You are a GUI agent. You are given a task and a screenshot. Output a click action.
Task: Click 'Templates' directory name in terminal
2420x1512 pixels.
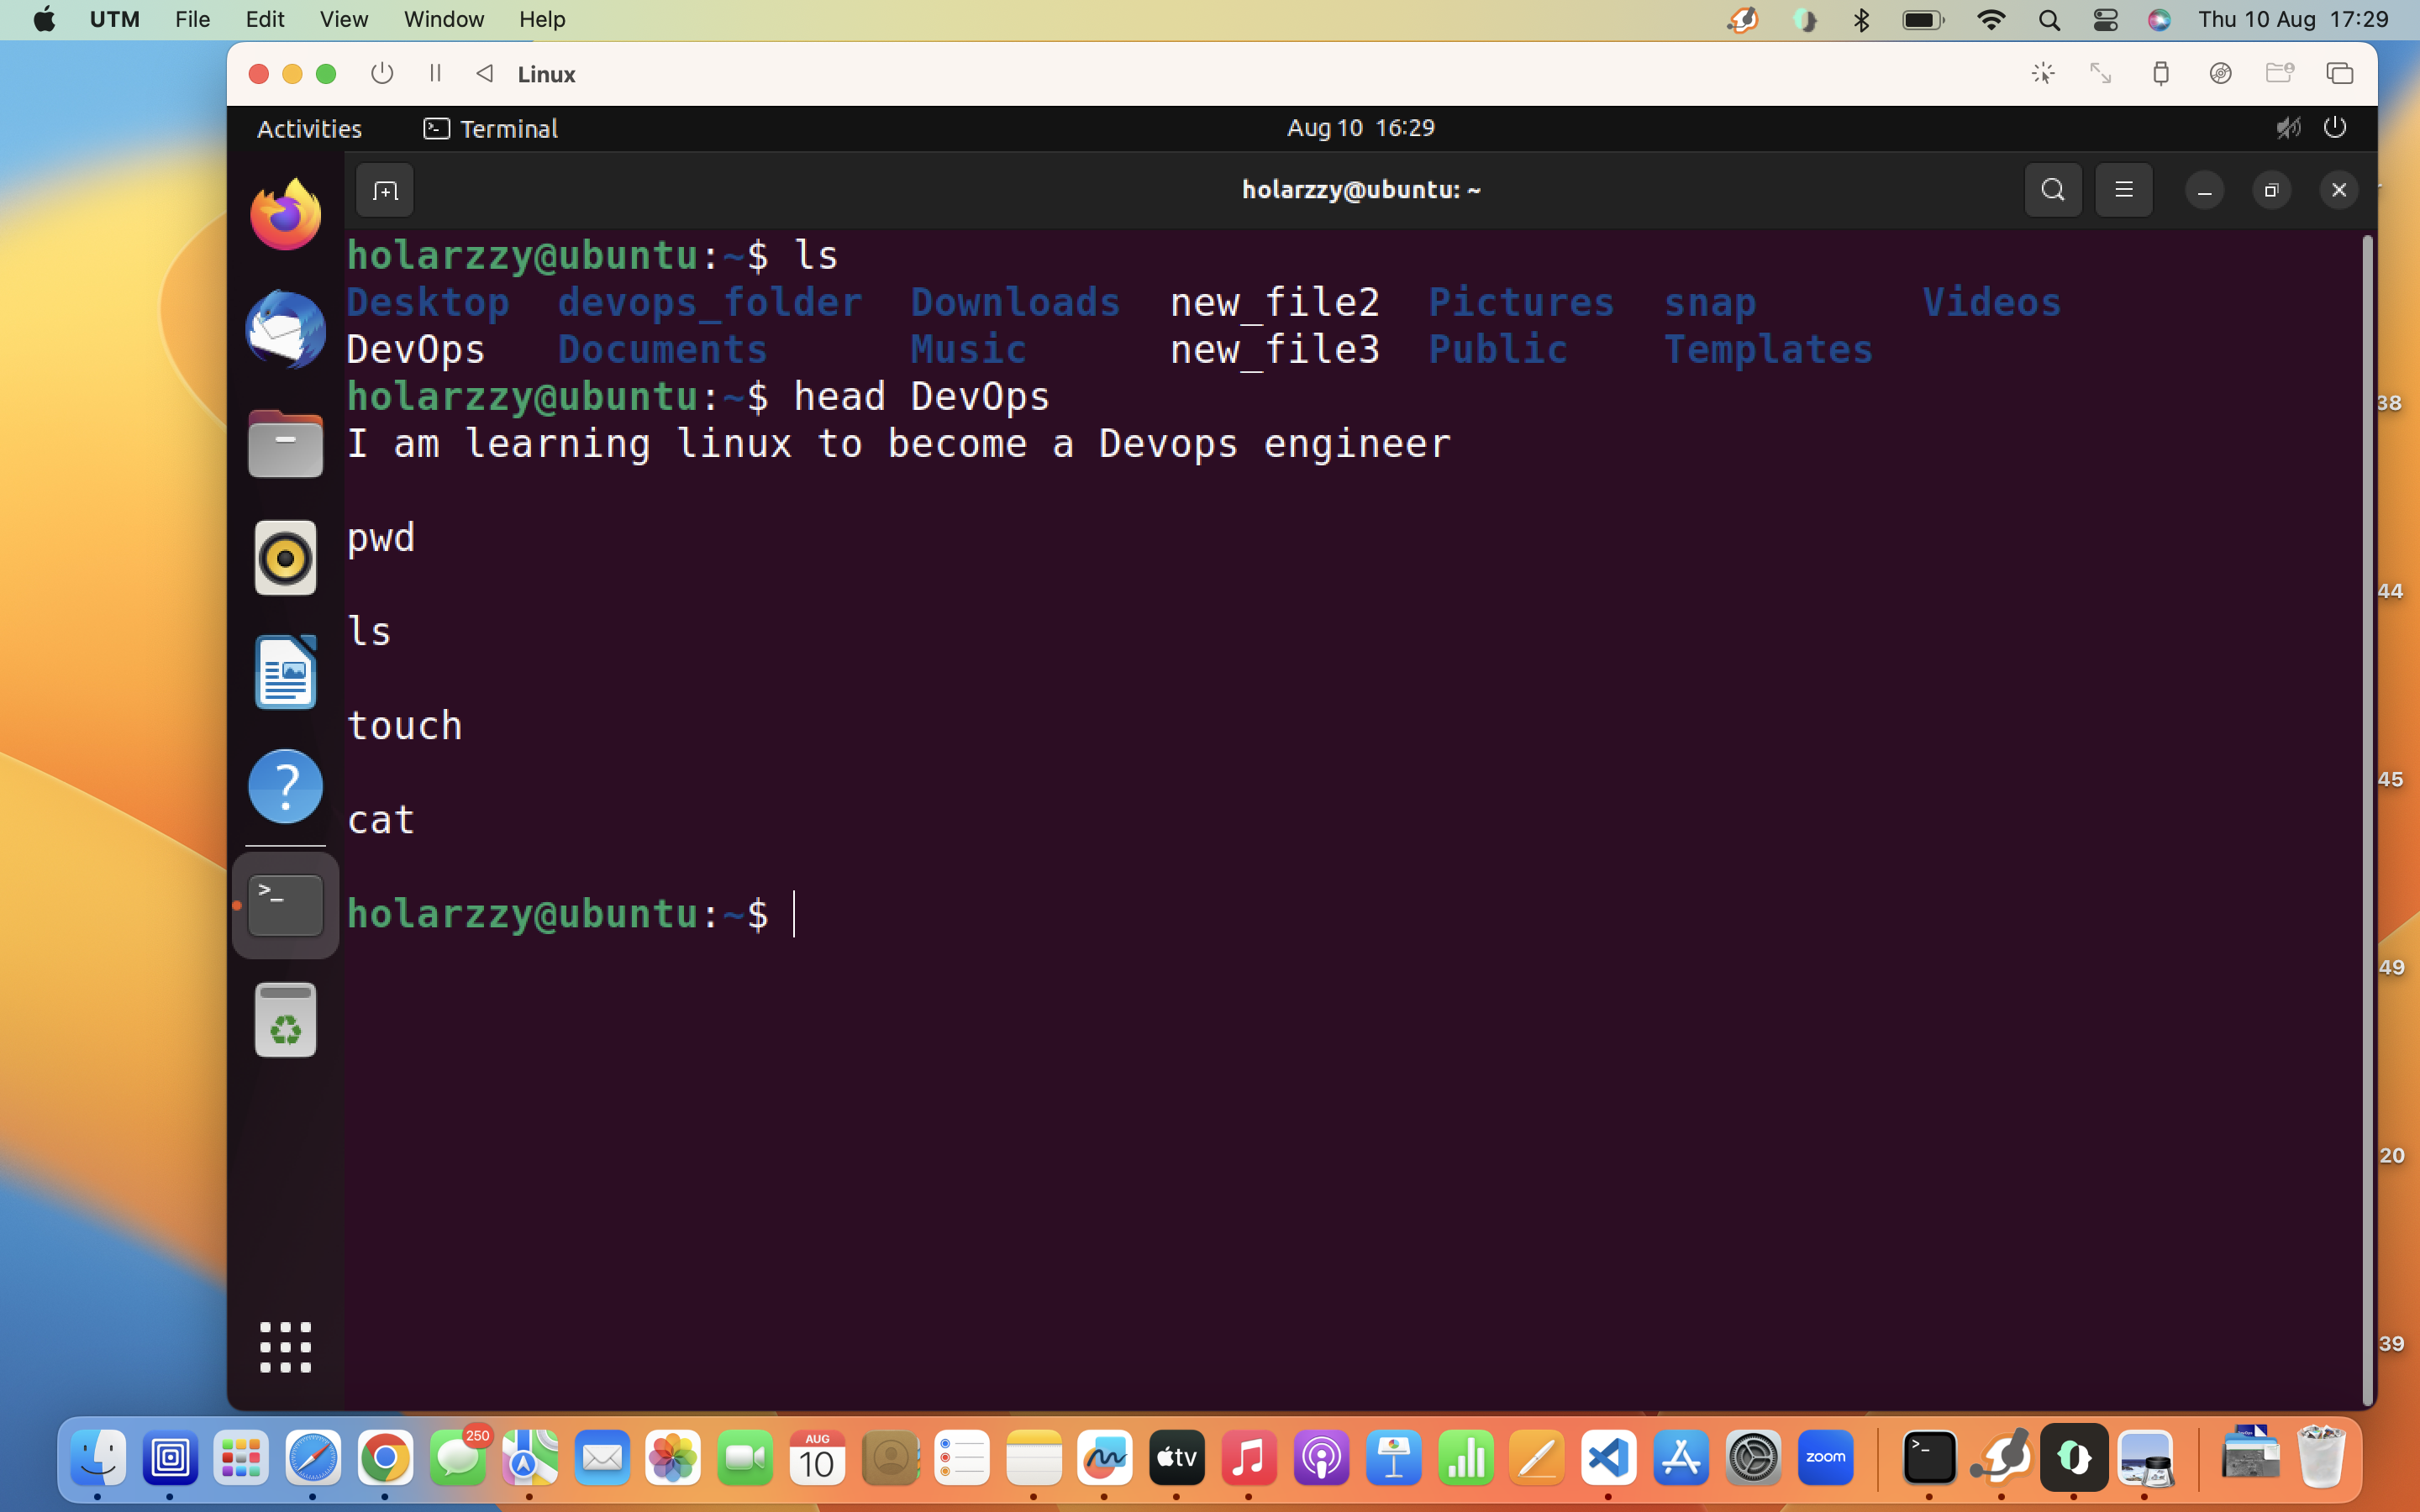click(x=1767, y=349)
